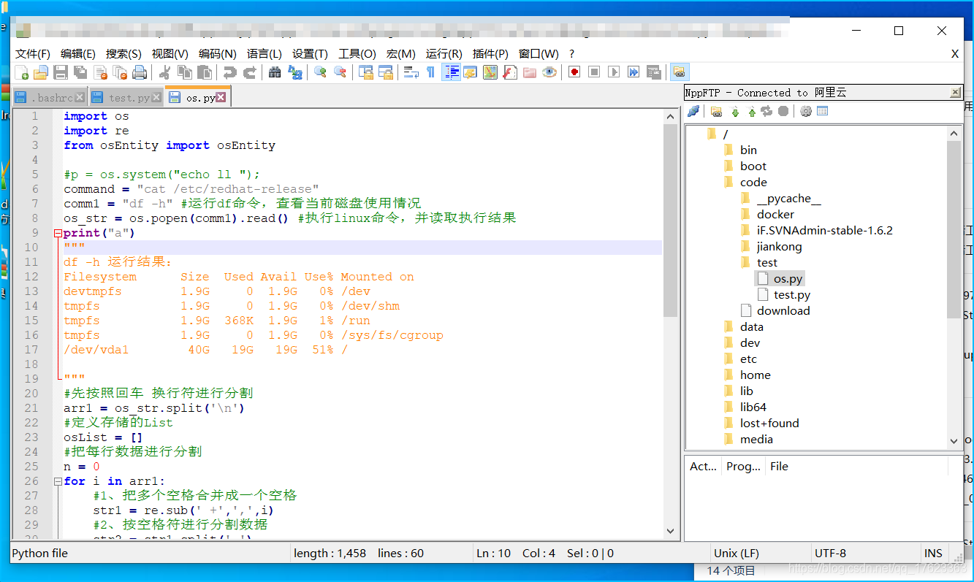974x582 pixels.
Task: Click the Open file toolbar icon
Action: pyautogui.click(x=41, y=72)
